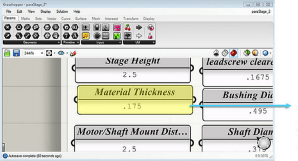Switch to the Transform tab
The width and height of the screenshot is (298, 161).
pos(131,19)
